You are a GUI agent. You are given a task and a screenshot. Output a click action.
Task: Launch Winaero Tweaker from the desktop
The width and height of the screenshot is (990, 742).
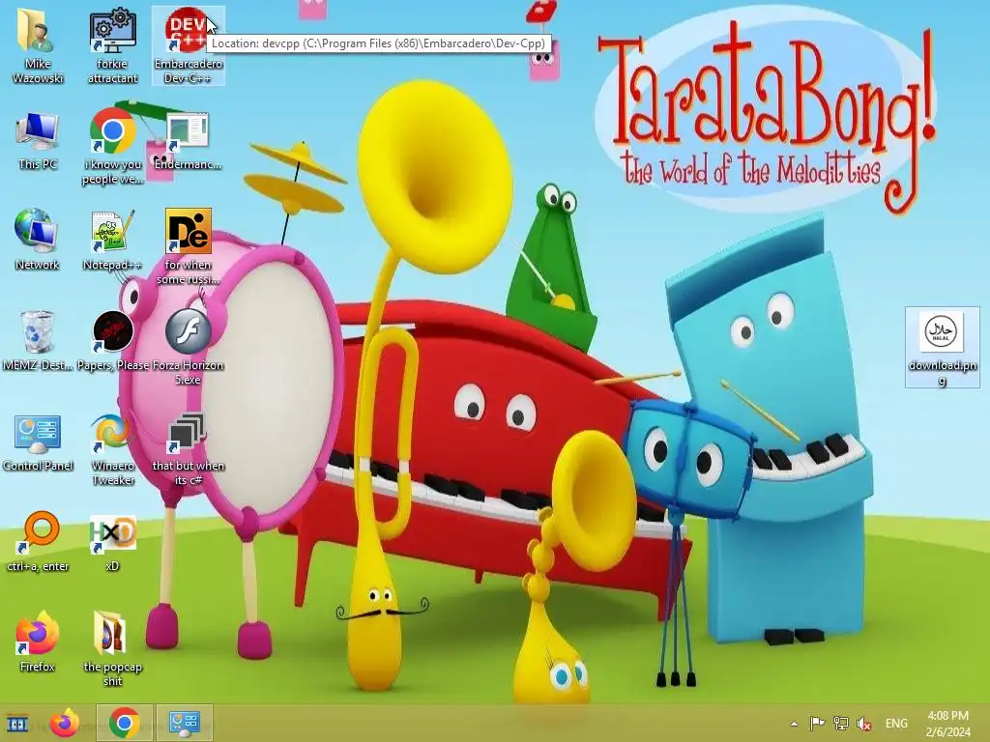point(112,448)
